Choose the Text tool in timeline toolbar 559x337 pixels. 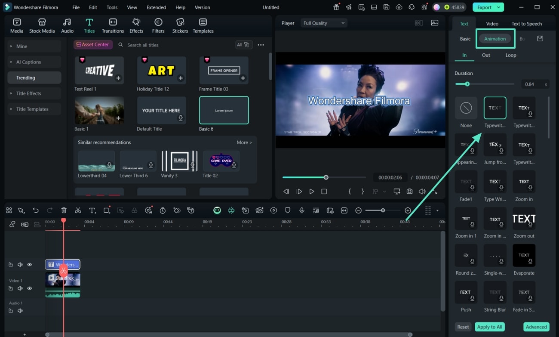92,210
